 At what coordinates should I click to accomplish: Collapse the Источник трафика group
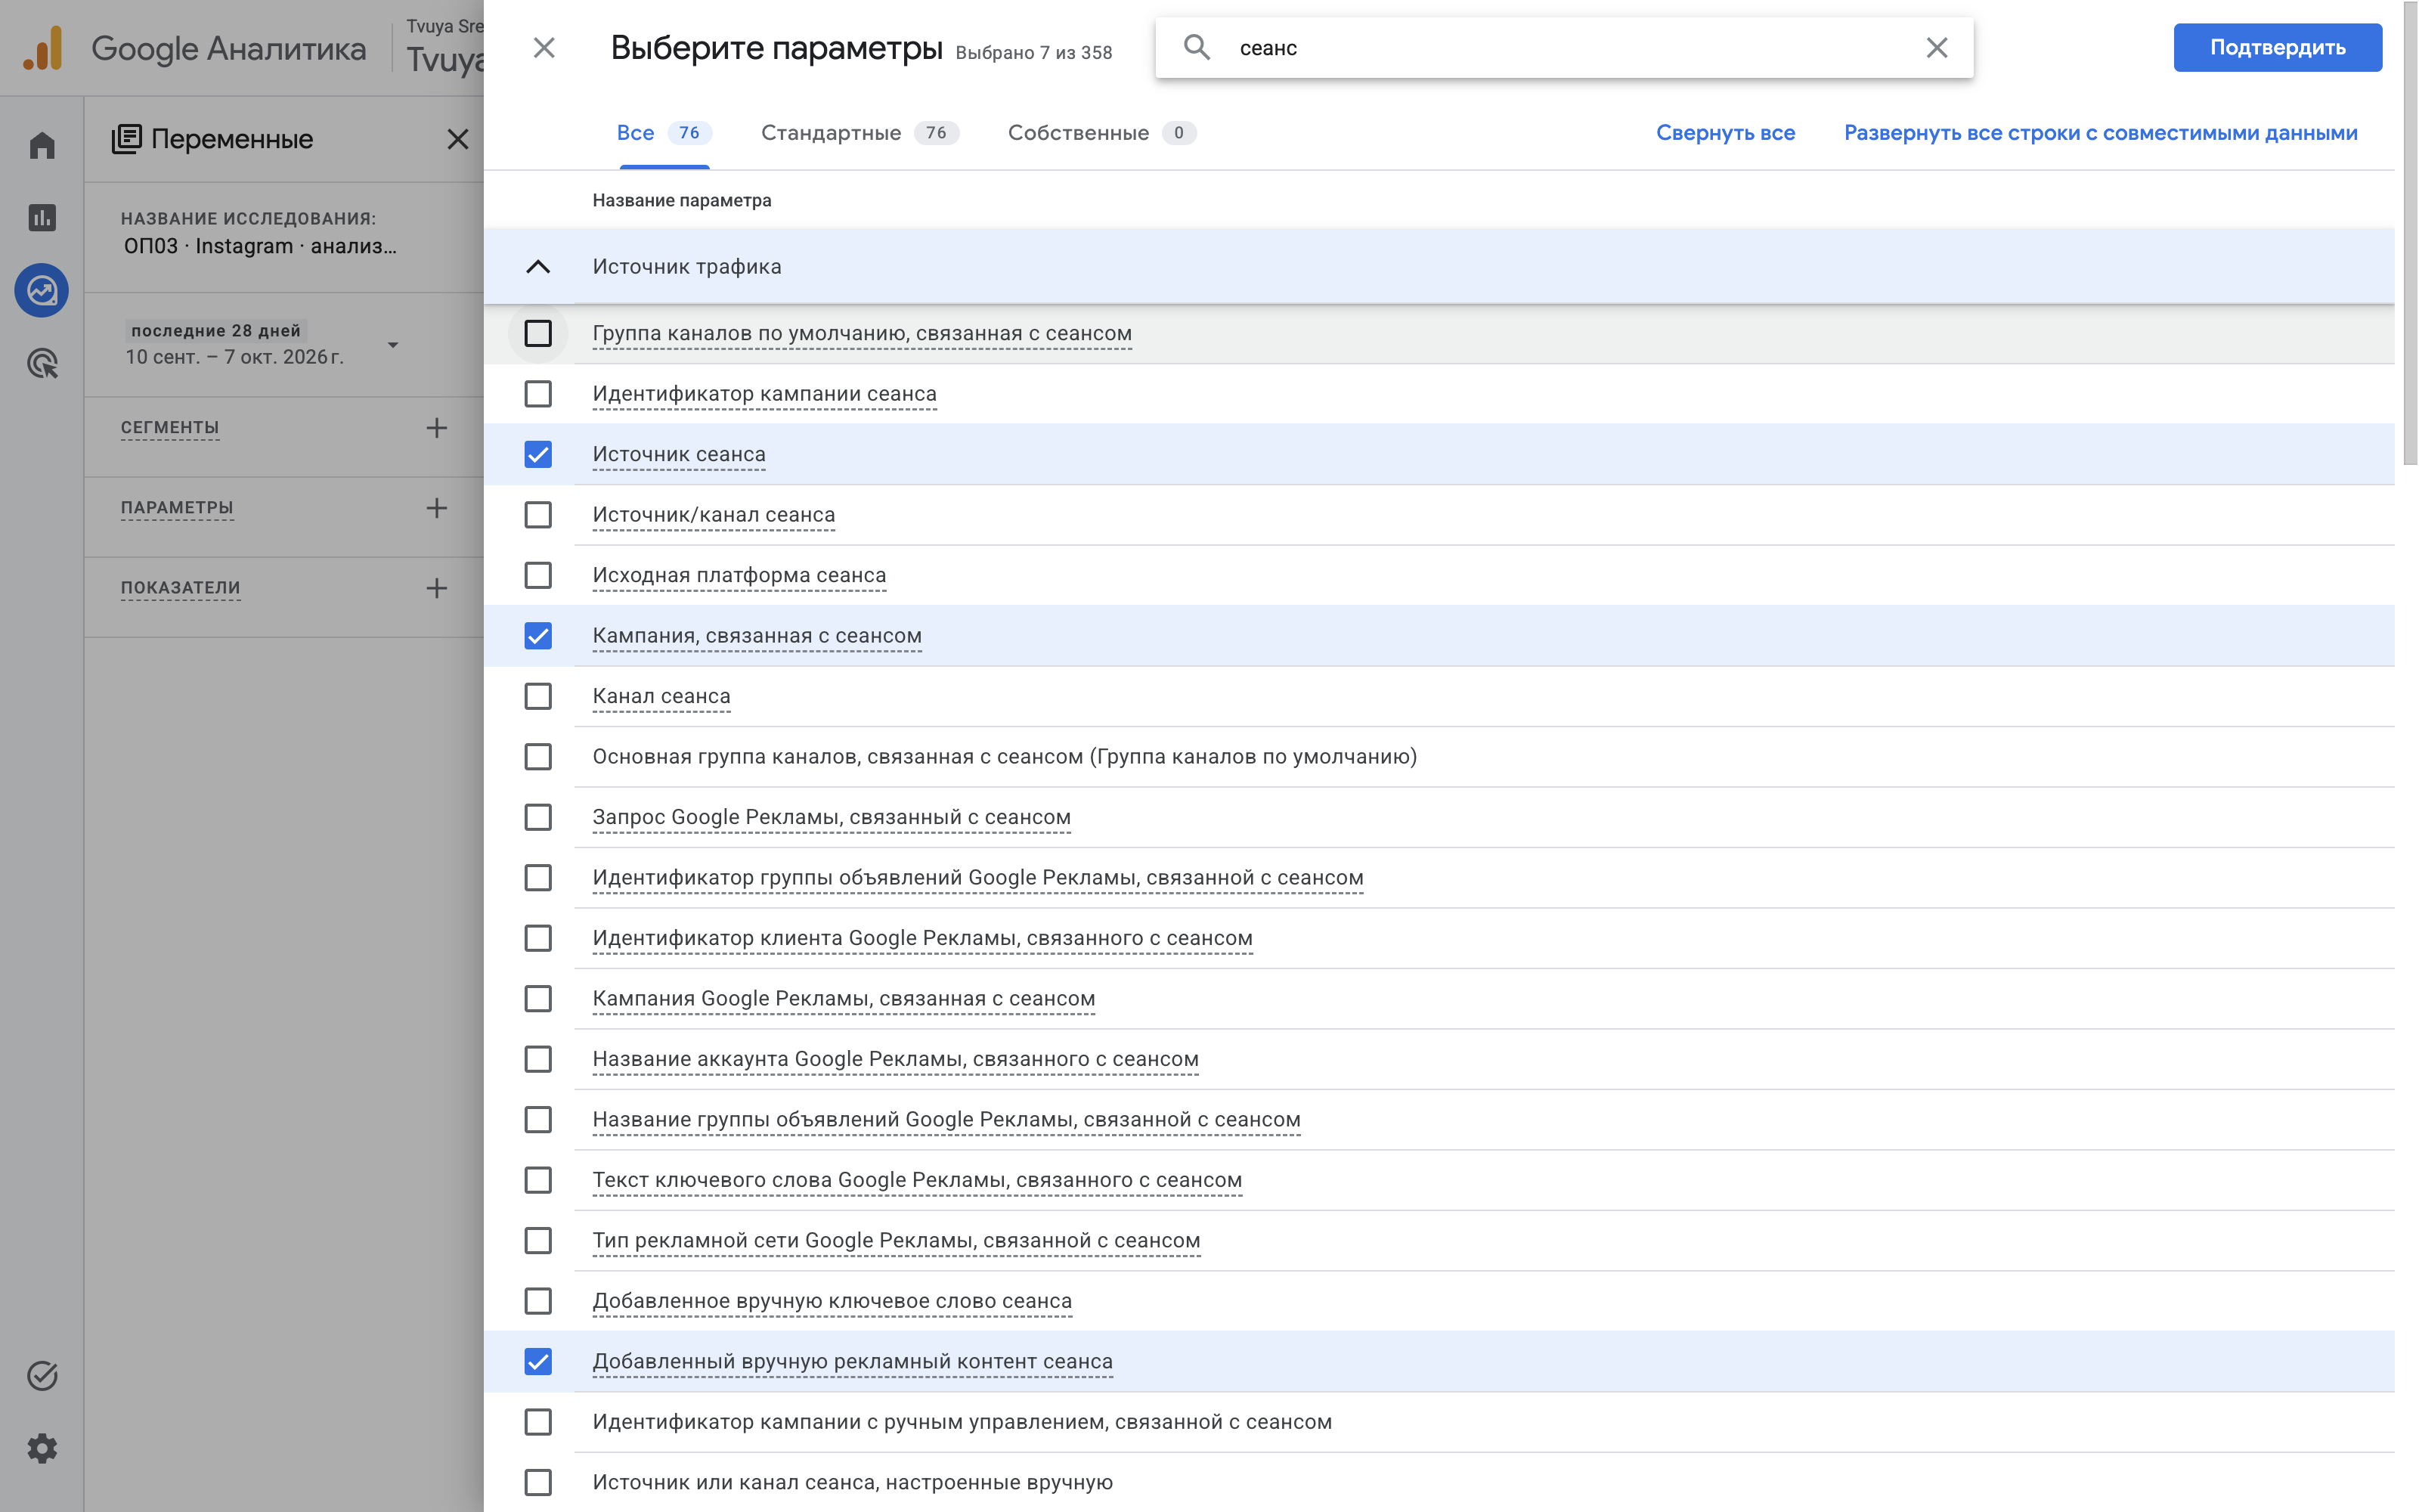tap(537, 267)
